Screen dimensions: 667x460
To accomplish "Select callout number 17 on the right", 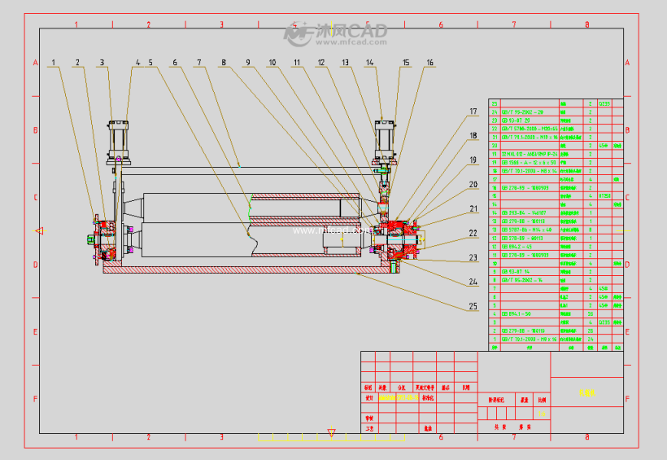I will (x=473, y=112).
